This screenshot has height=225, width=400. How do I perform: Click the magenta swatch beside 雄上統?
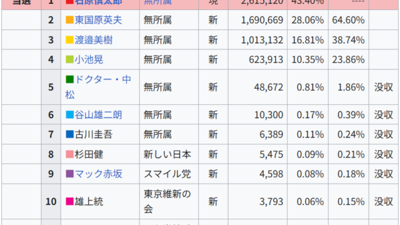(x=69, y=201)
